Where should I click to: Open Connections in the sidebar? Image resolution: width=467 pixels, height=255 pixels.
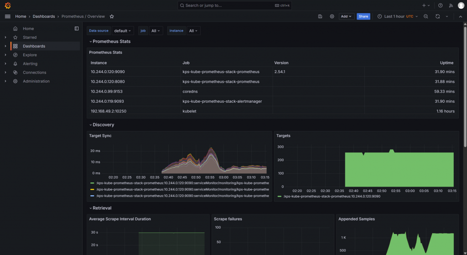point(35,73)
